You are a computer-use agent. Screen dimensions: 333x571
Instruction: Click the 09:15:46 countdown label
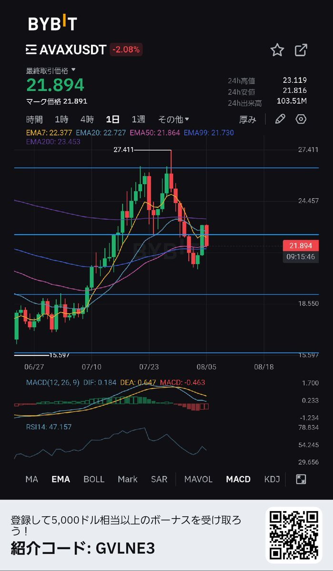[301, 257]
